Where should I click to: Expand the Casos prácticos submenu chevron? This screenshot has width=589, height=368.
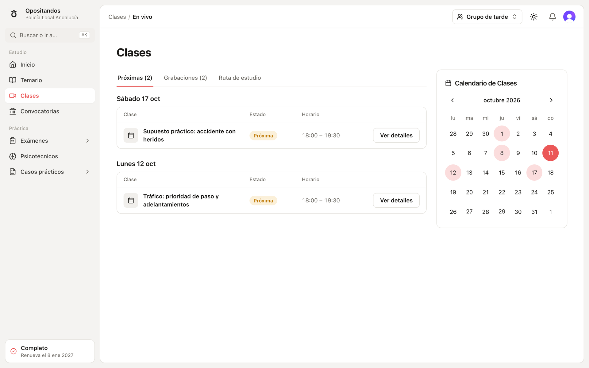pos(87,172)
